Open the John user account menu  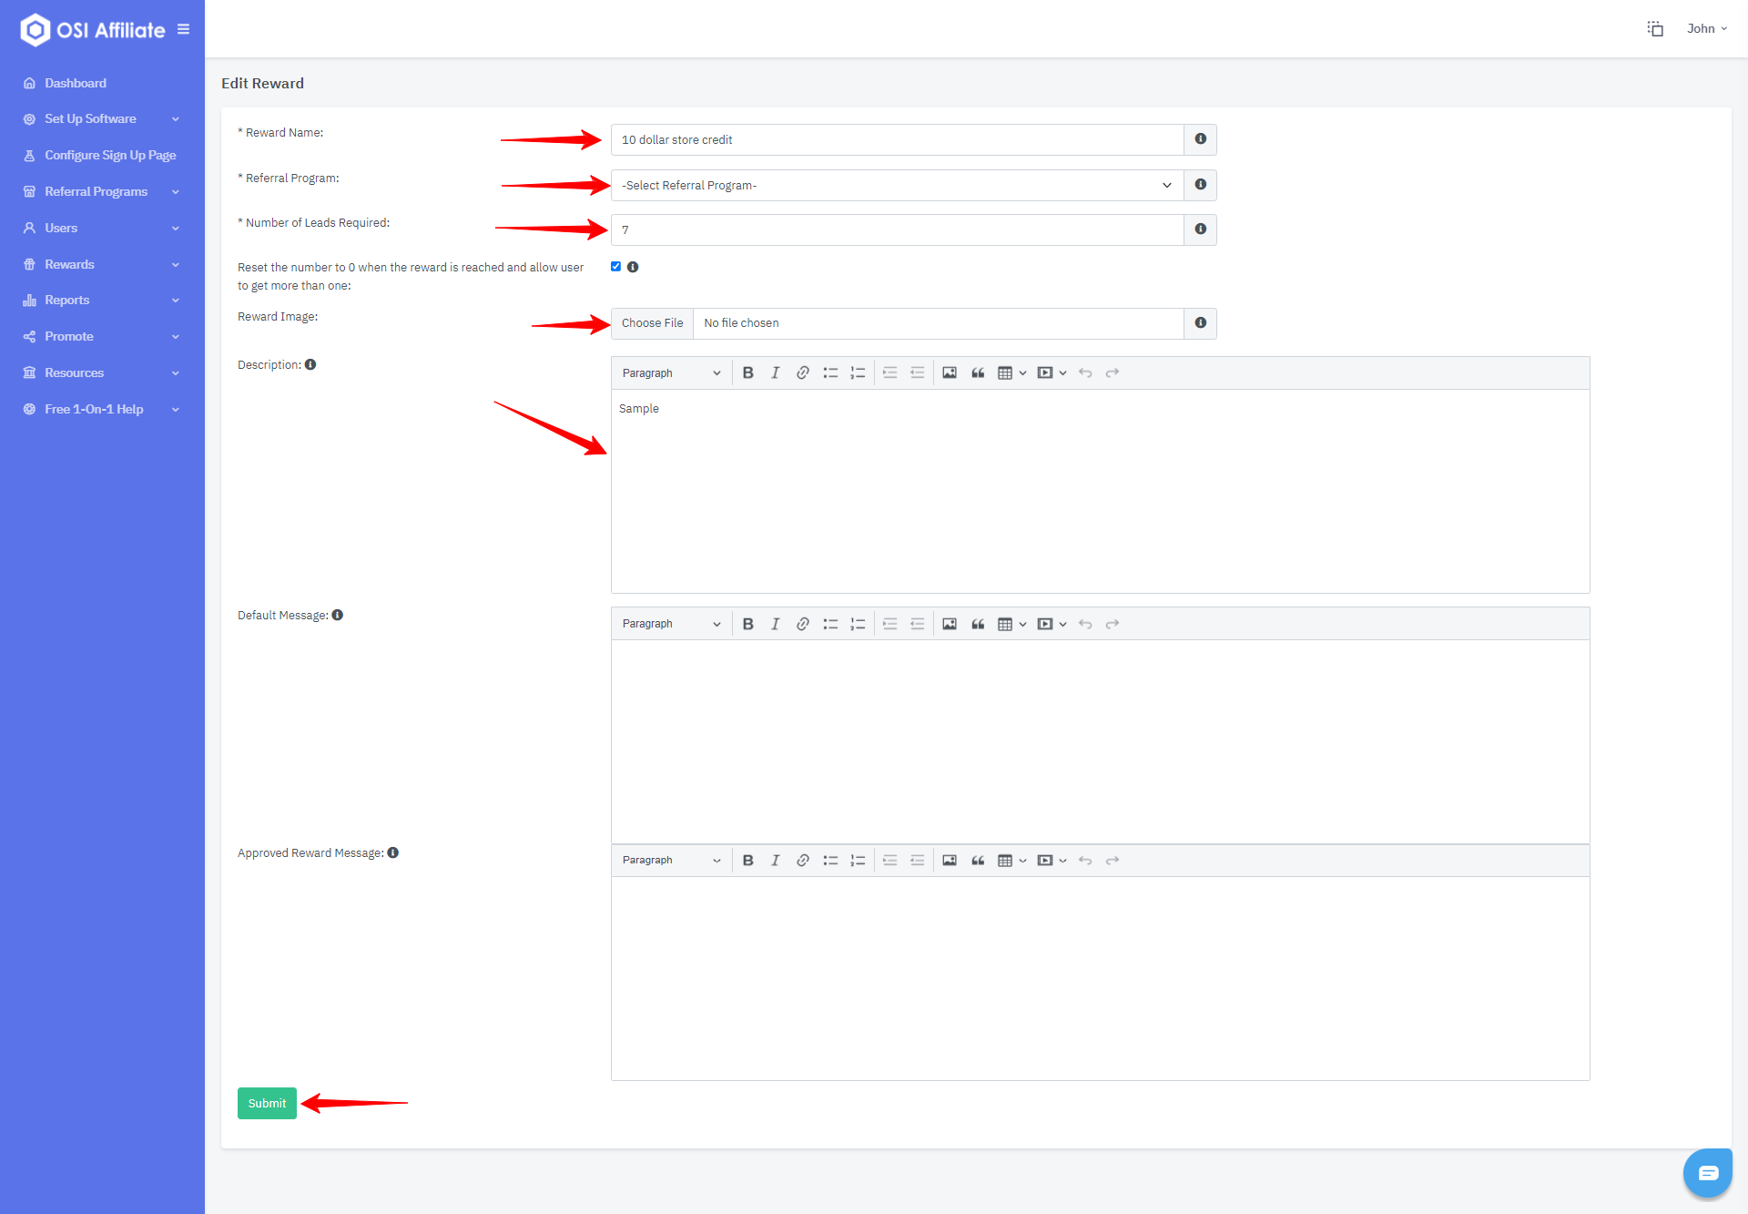(x=1706, y=28)
